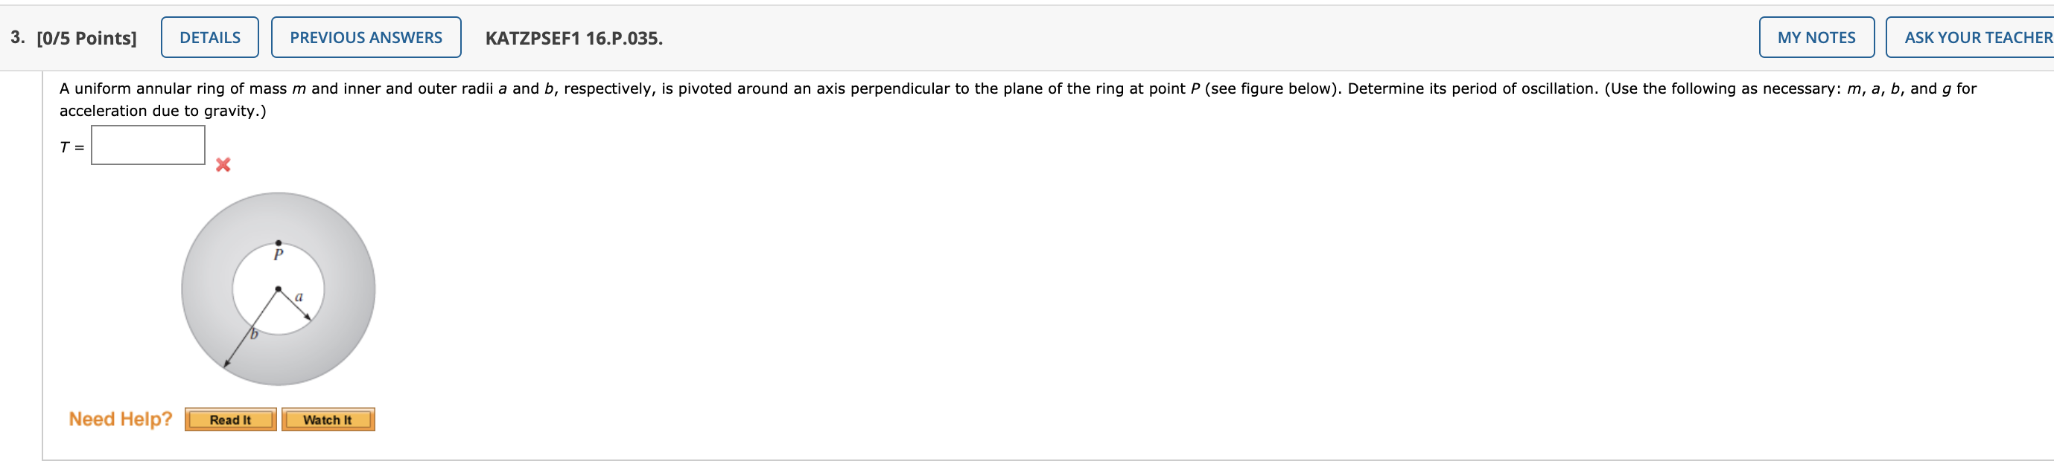Click pivot point P in the figure
2054x461 pixels.
tap(279, 243)
